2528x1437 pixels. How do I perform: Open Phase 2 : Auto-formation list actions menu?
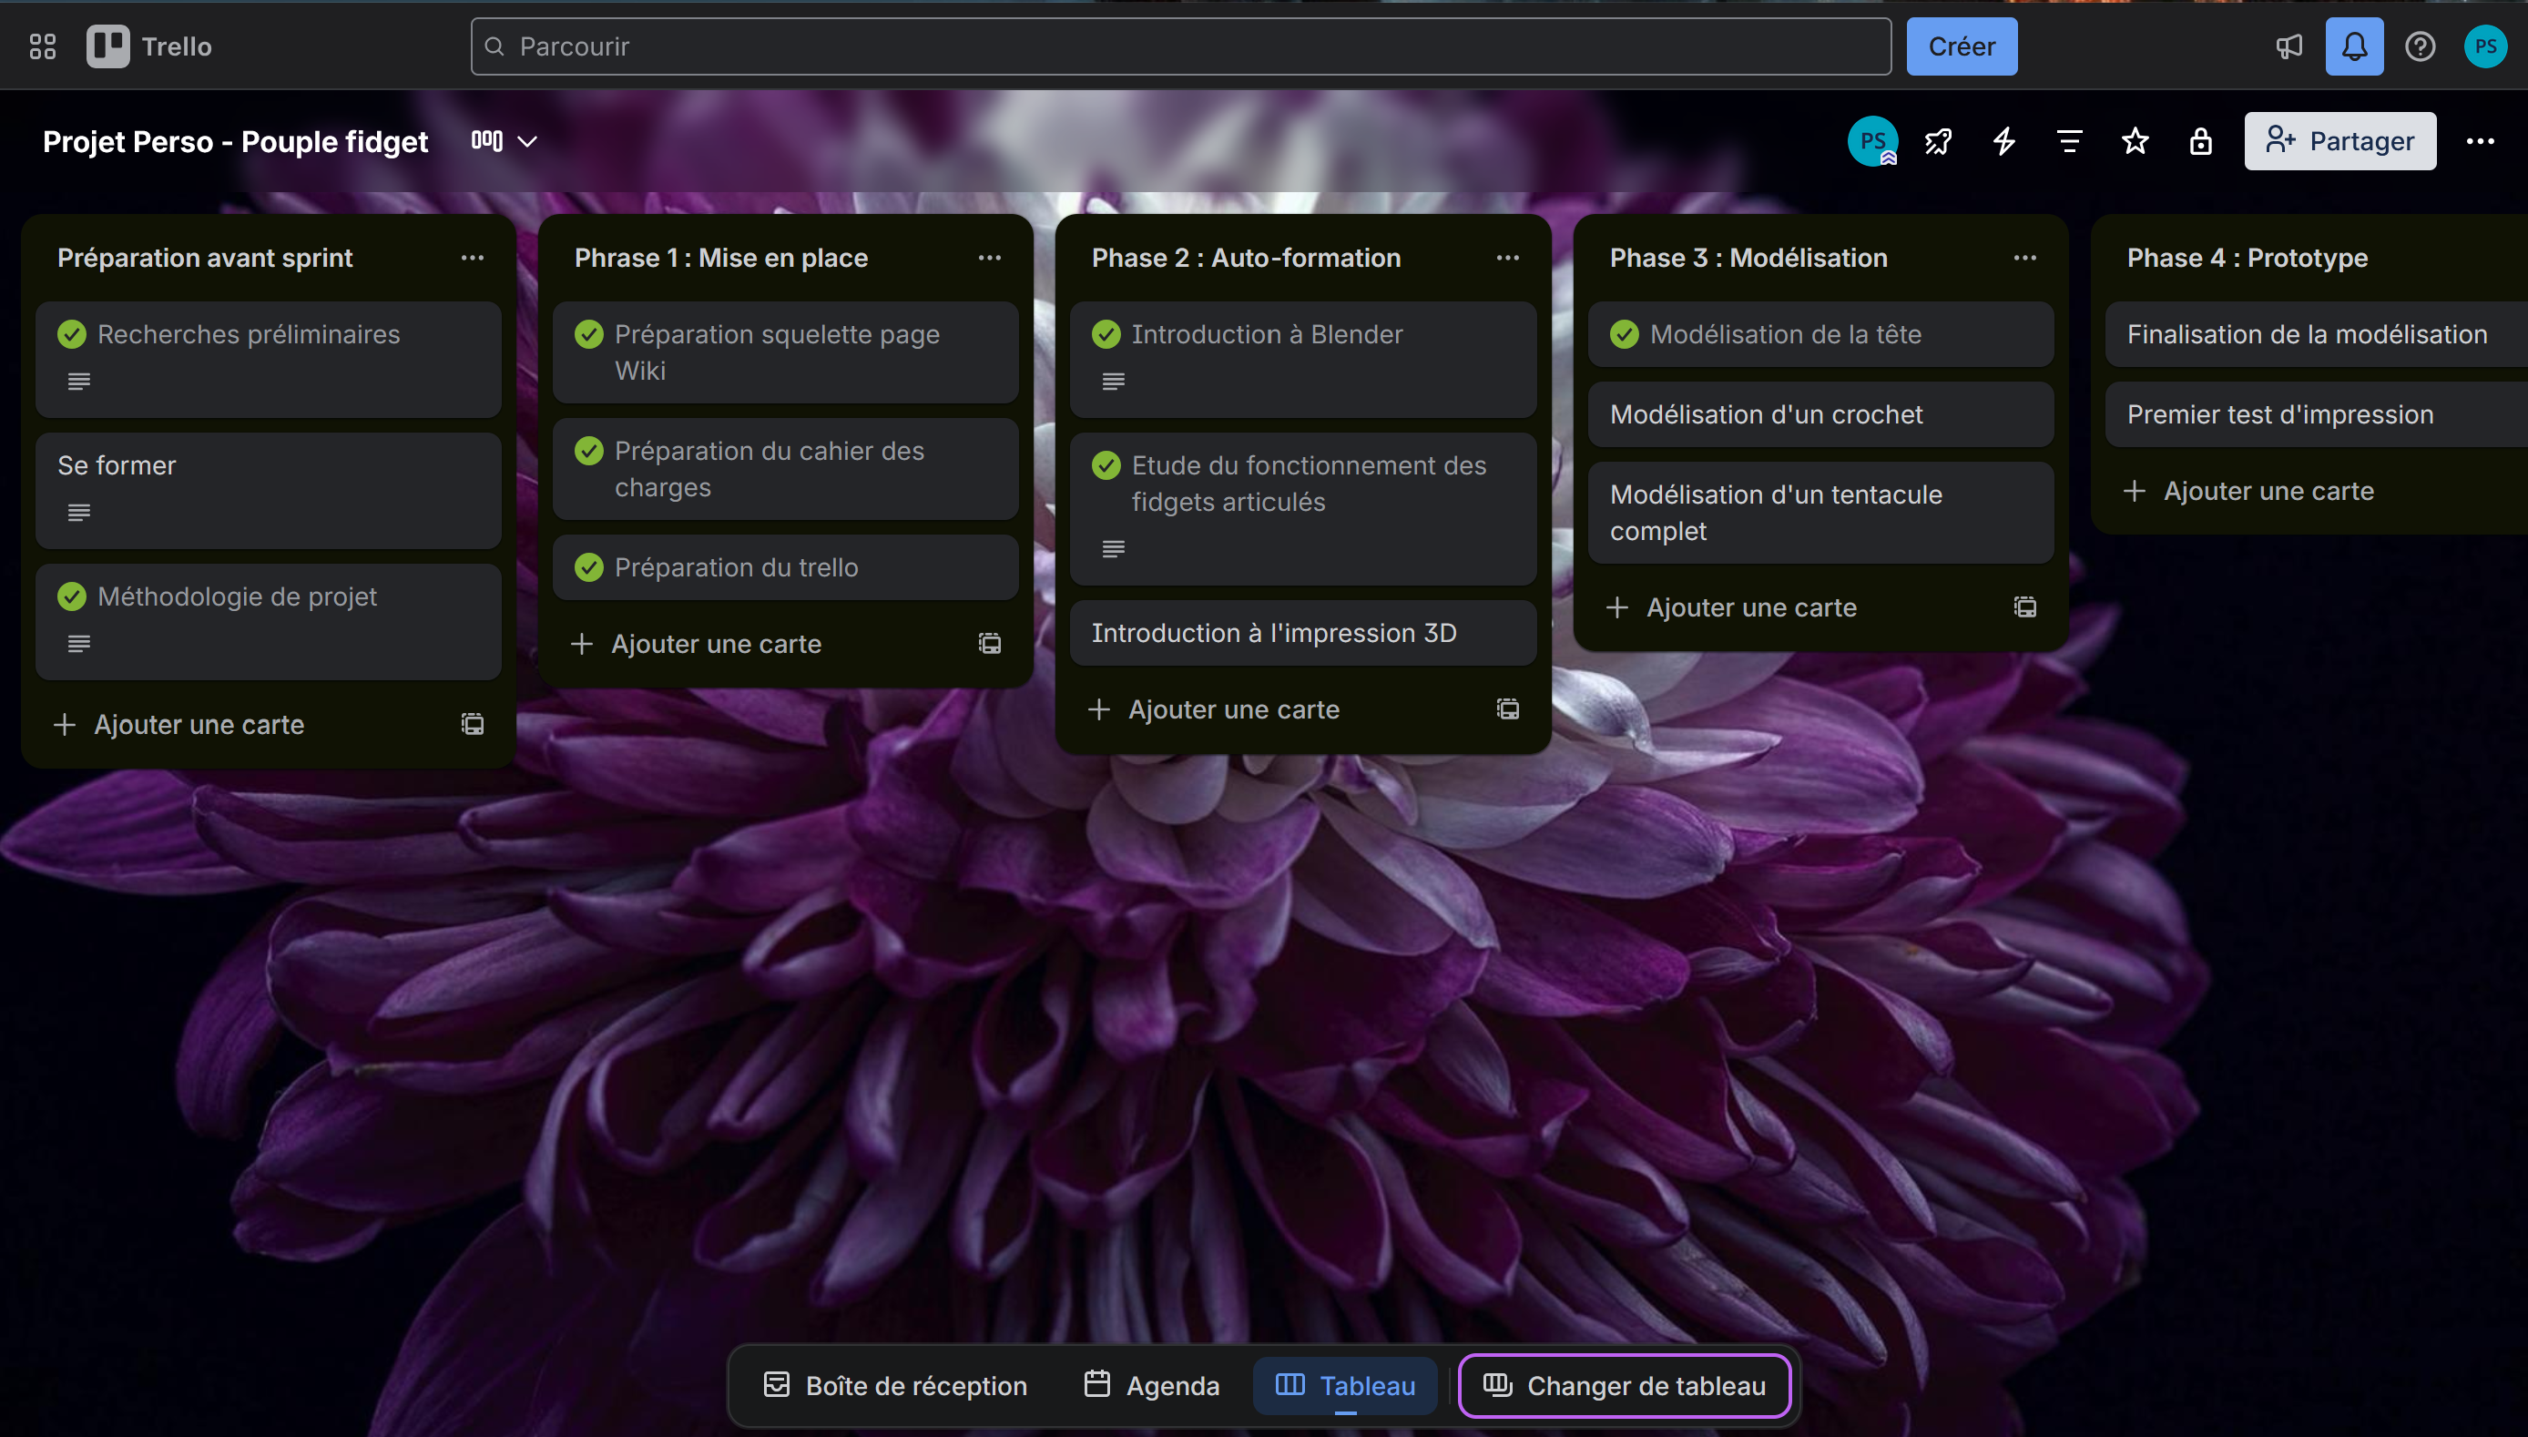pos(1507,258)
